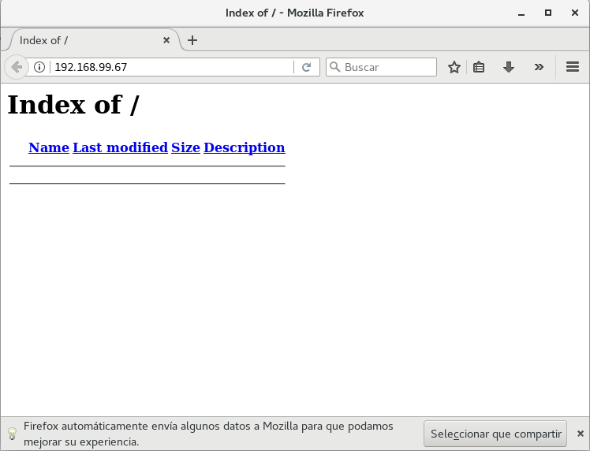Screen dimensions: 590x451
Task: Expand the toolbar overflow chevron
Action: pyautogui.click(x=539, y=68)
